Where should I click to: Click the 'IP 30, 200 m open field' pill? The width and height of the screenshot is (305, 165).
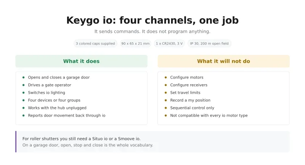click(x=209, y=43)
